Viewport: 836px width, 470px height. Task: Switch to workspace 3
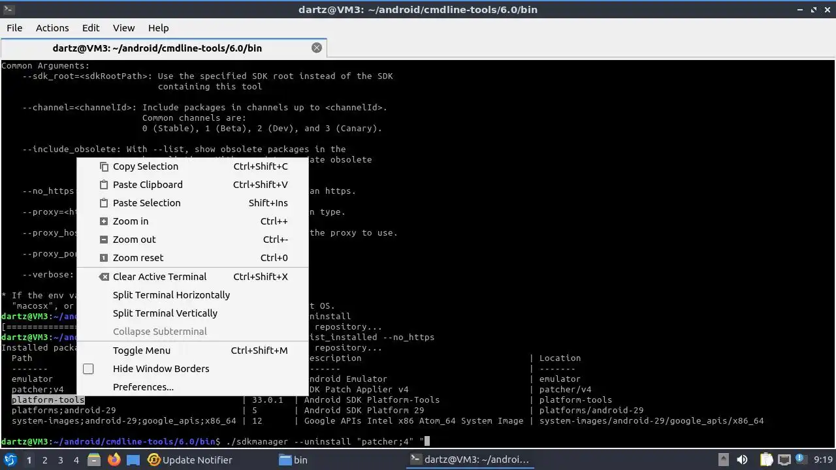point(60,460)
